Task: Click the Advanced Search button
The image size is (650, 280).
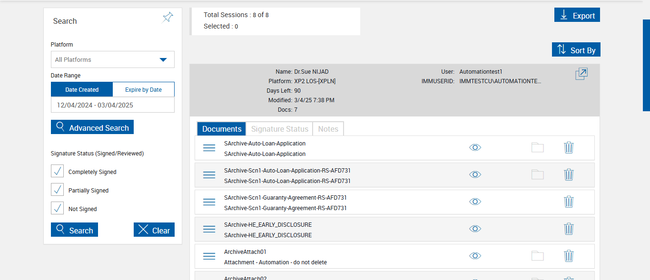Action: (92, 127)
